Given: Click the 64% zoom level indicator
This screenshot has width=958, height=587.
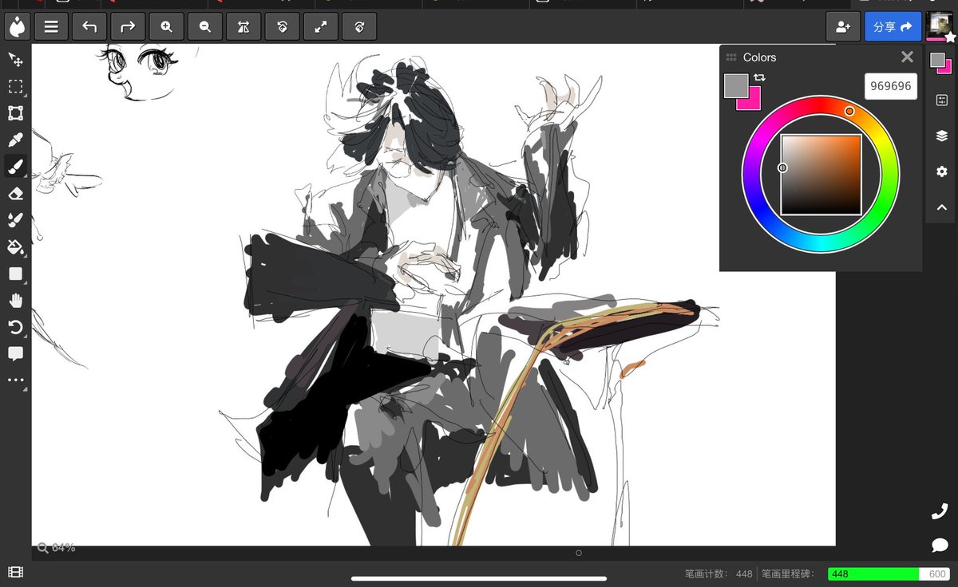Looking at the screenshot, I should point(56,548).
